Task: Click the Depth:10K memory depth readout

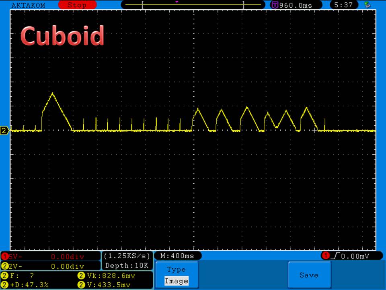Action: click(127, 265)
